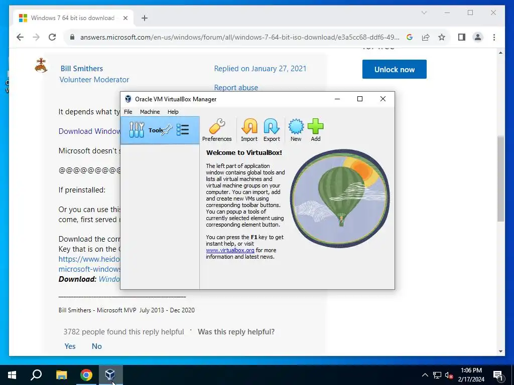Click 'Welcome to VirtualBox!' heading

point(244,152)
